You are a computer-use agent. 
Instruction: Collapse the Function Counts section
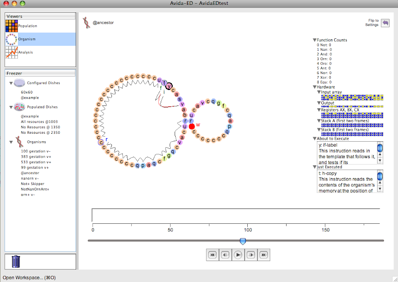(314, 40)
